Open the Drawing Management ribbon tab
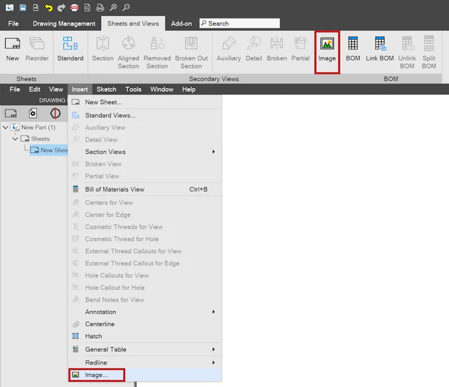 64,24
